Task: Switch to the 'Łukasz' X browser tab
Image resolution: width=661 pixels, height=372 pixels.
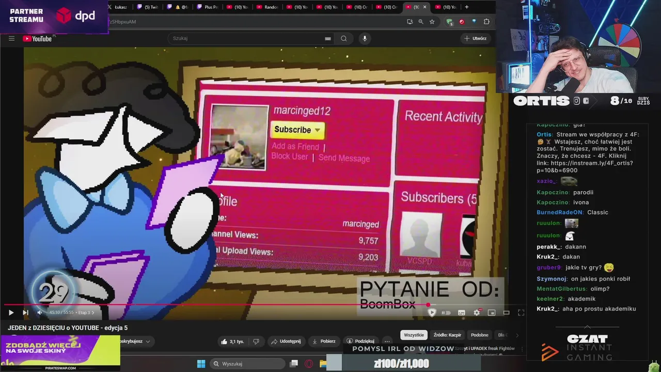Action: tap(118, 7)
